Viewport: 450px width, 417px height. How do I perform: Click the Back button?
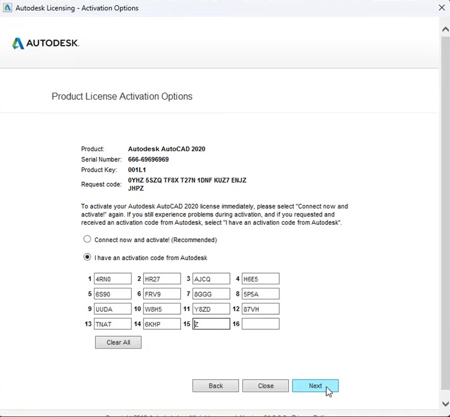click(x=215, y=386)
